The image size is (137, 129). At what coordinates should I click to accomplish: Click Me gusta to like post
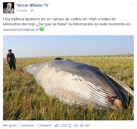coord(10,125)
